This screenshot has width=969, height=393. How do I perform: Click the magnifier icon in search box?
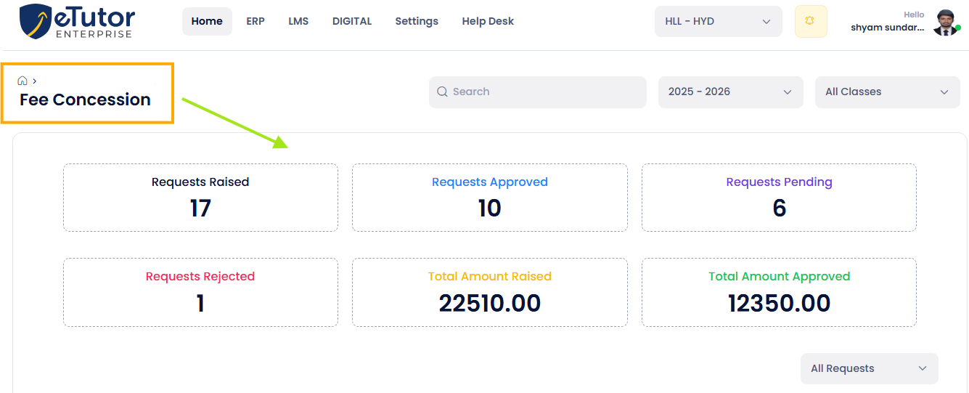(442, 92)
